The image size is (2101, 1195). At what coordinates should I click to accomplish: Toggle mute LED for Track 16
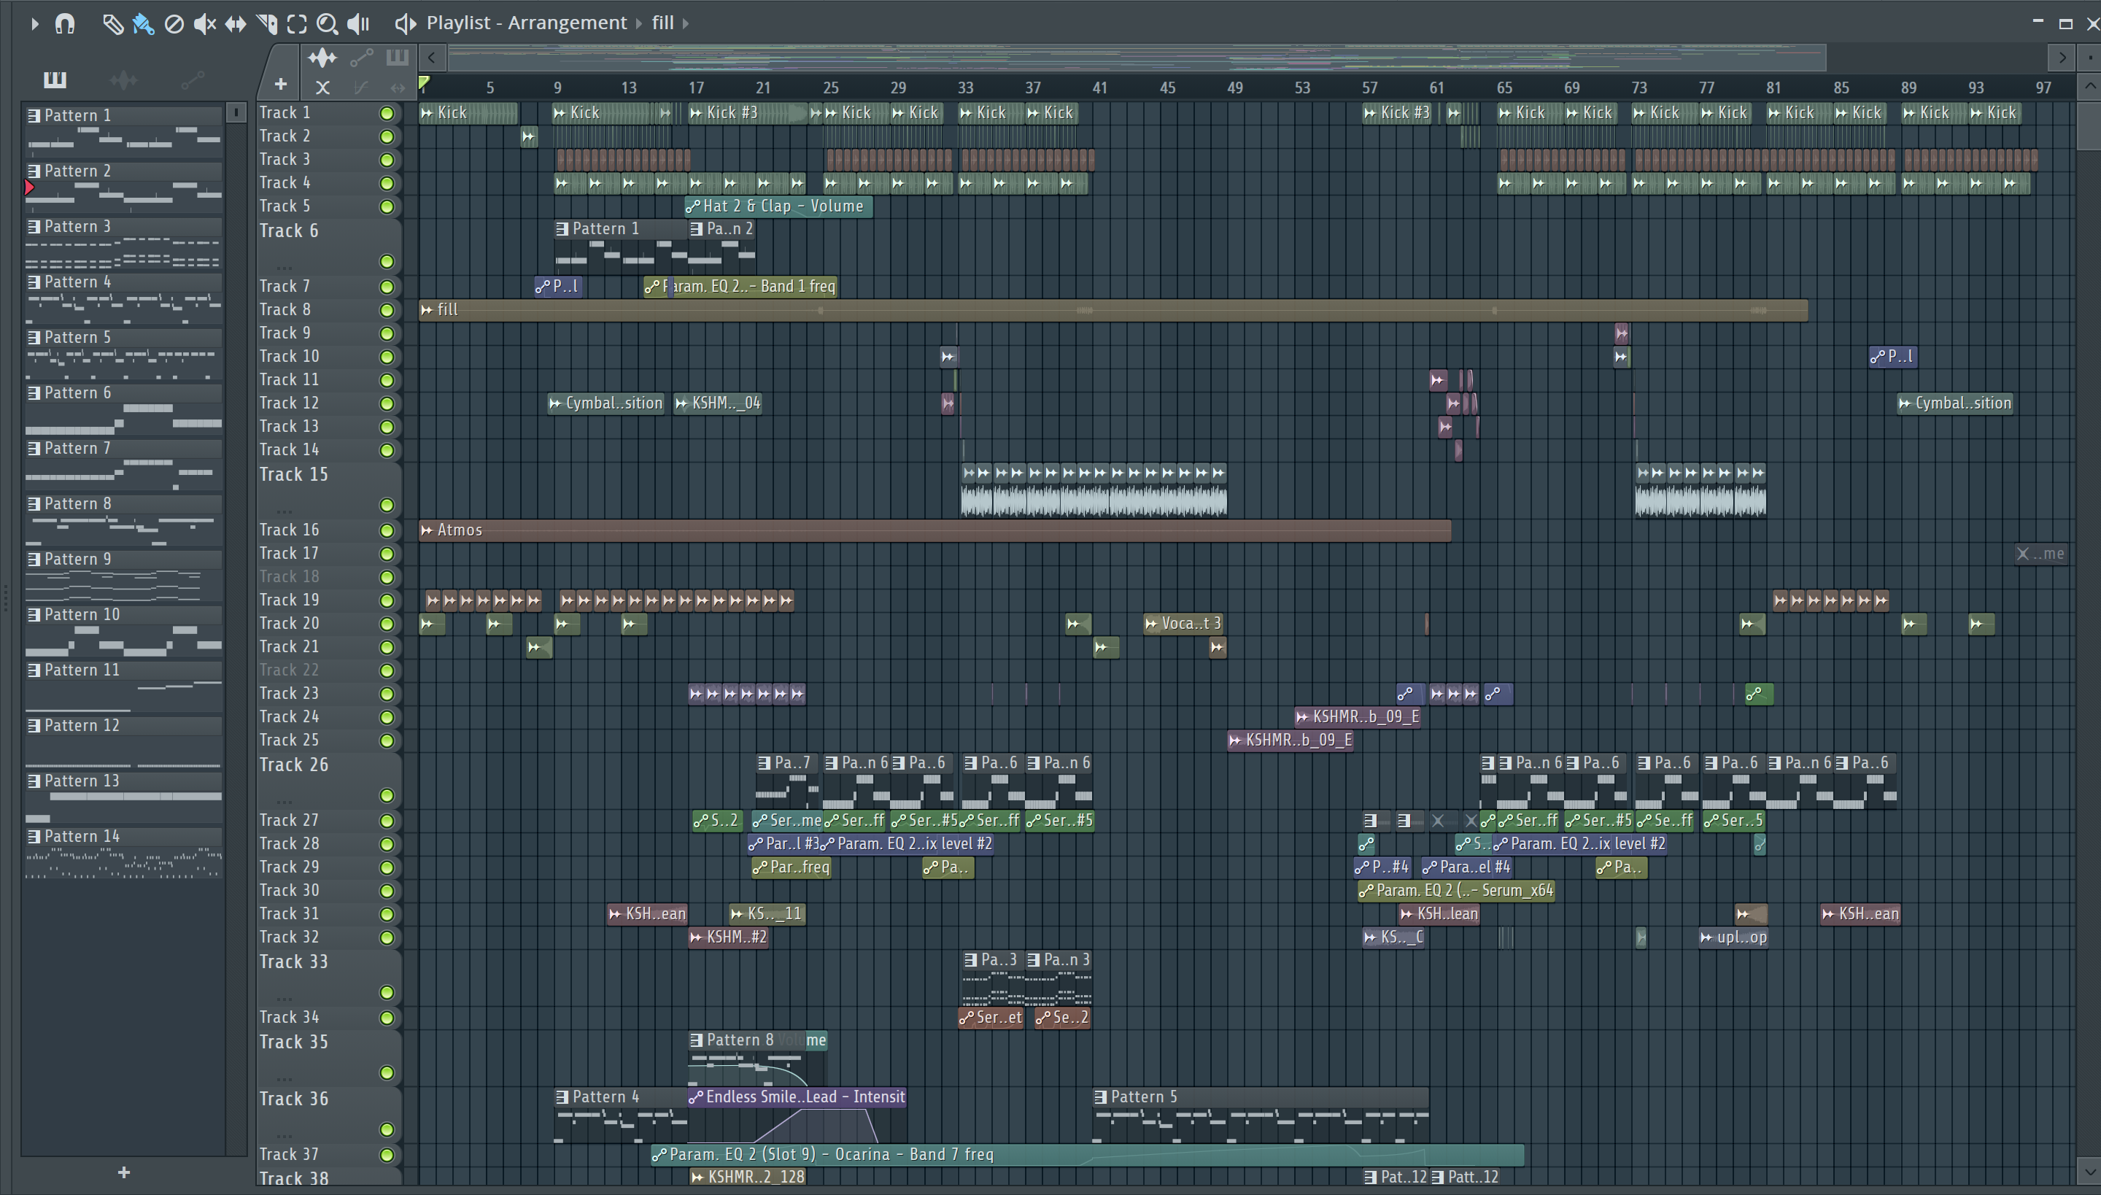pyautogui.click(x=387, y=531)
